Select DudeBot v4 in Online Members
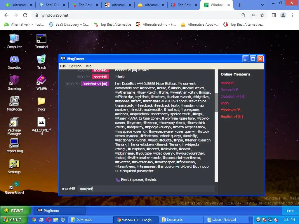This screenshot has height=224, width=299. [233, 96]
